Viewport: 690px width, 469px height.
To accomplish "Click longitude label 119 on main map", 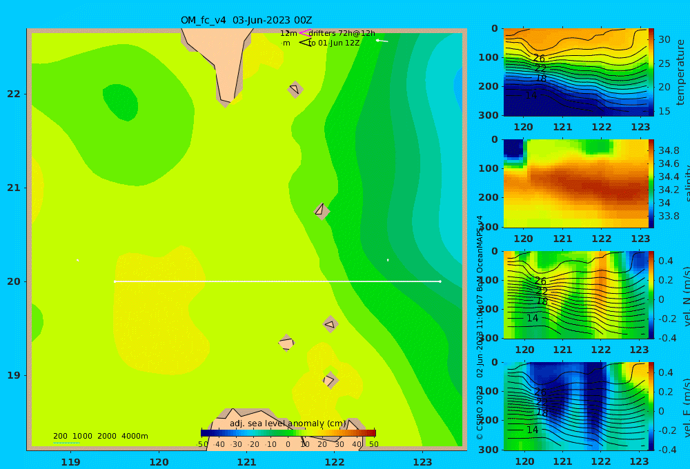I will (71, 462).
